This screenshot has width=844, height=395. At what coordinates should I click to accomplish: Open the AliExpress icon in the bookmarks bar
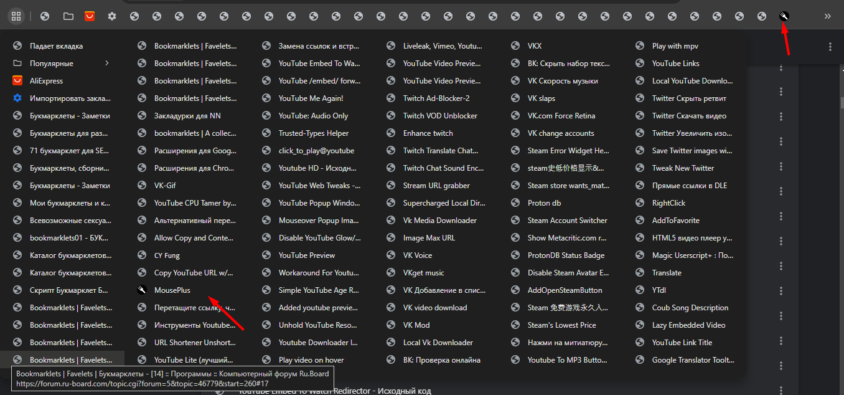(90, 16)
